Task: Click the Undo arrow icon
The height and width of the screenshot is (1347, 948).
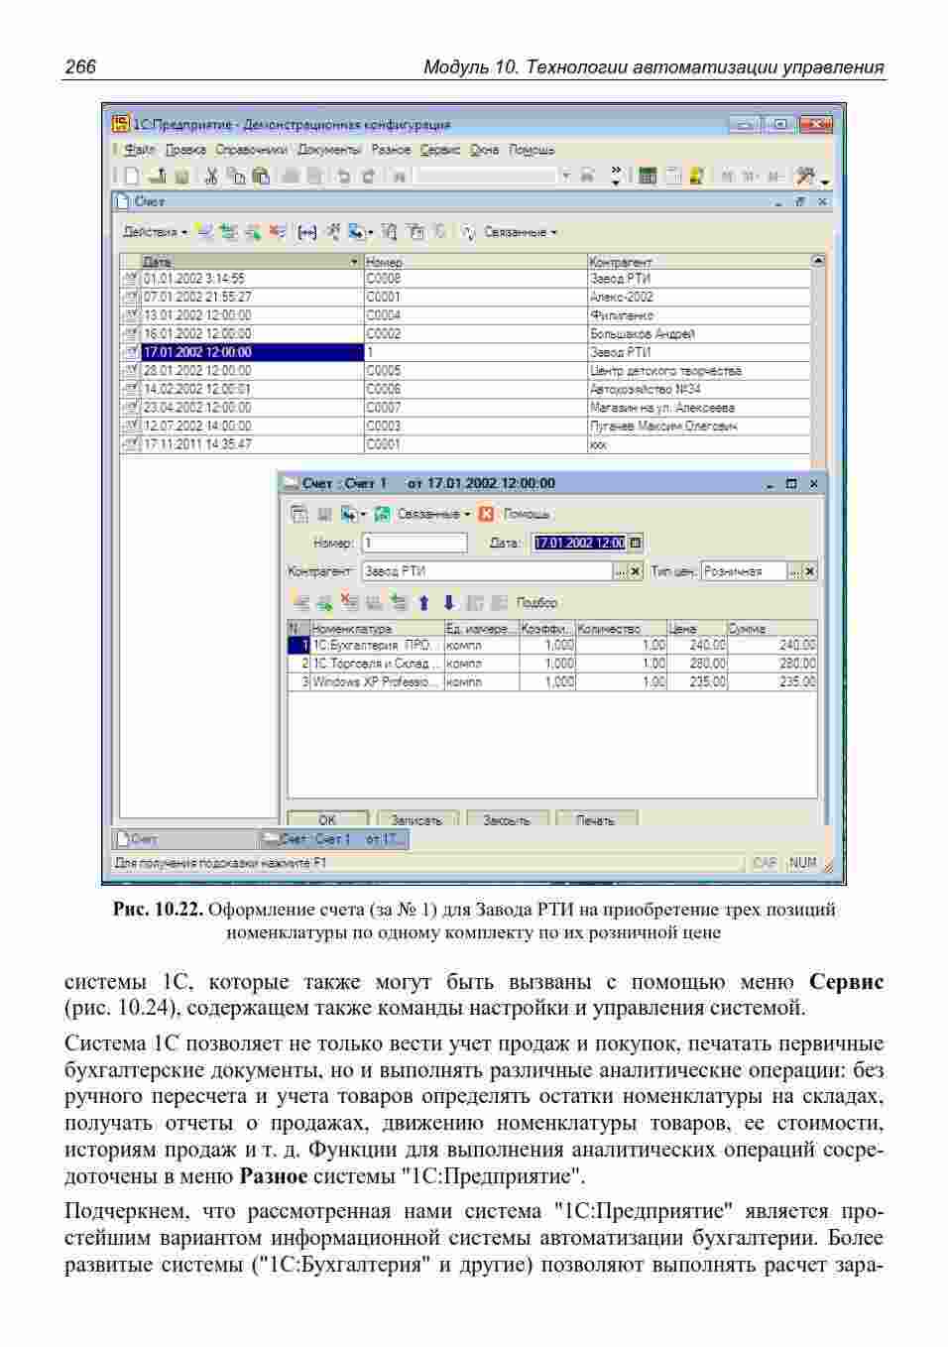Action: pyautogui.click(x=343, y=177)
